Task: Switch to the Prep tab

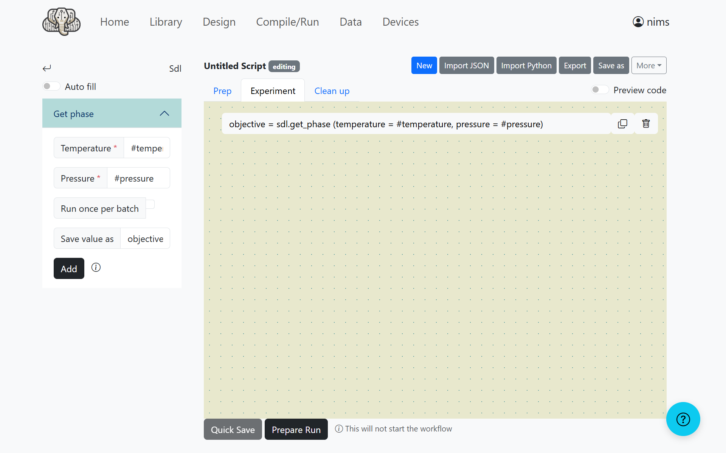Action: pos(222,91)
